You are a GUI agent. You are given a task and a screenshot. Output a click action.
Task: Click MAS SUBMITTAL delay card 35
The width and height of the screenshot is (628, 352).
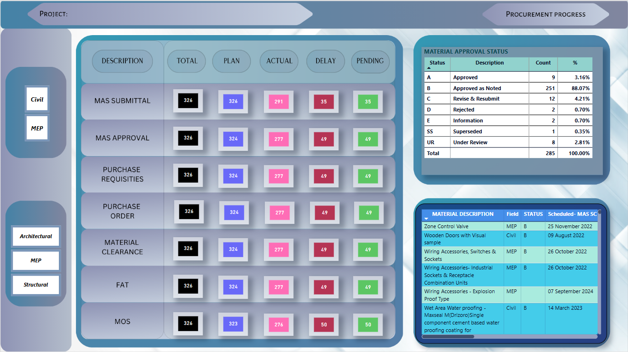coord(324,102)
